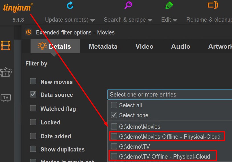
Task: Switch to the Metadata tab
Action: tap(103, 46)
